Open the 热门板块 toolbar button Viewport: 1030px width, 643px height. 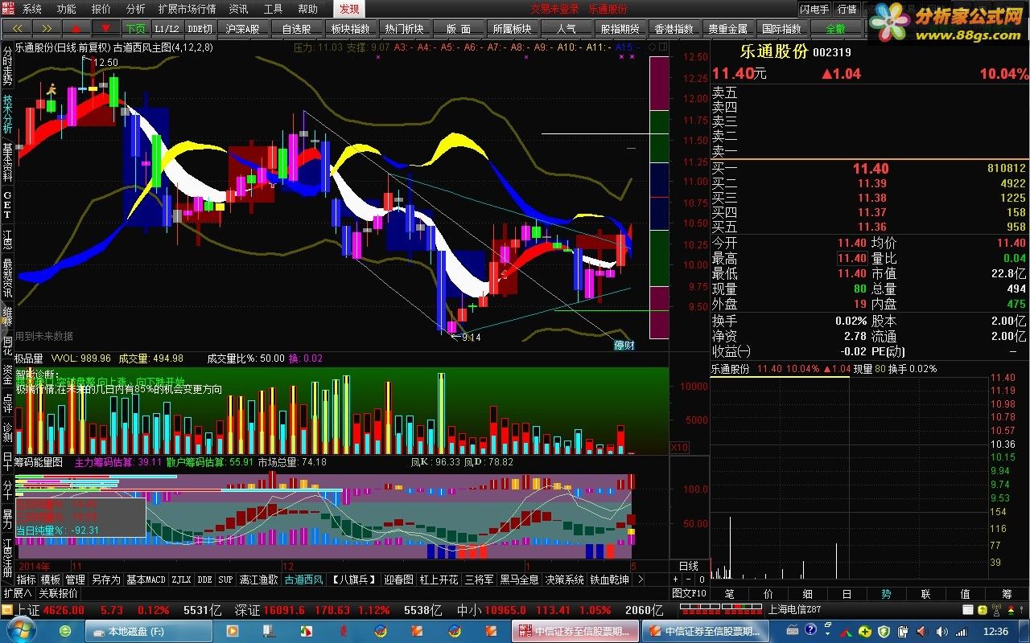tap(404, 28)
